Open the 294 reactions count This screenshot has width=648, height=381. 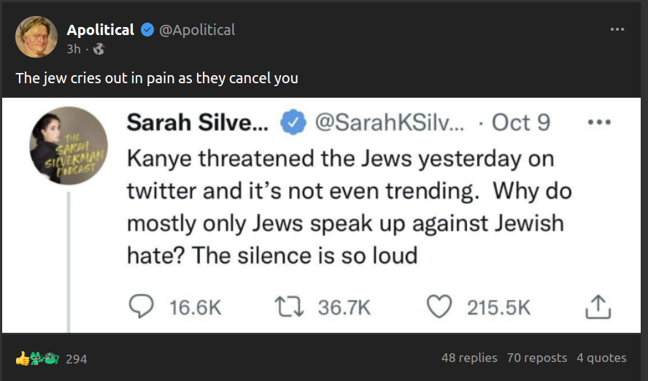coord(76,358)
